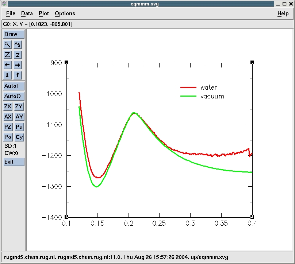Click the AX autoscale X button

8,117
